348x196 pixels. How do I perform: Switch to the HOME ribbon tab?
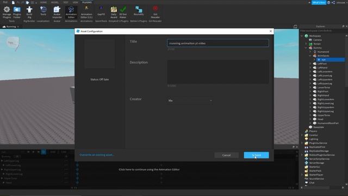[43, 2]
